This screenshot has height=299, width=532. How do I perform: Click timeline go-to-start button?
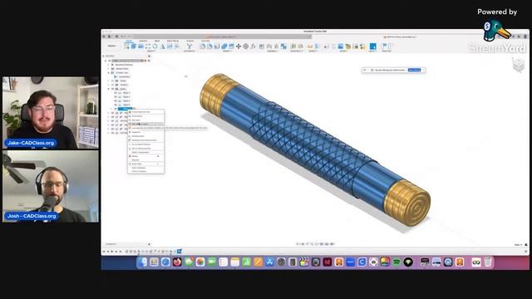[x=104, y=252]
